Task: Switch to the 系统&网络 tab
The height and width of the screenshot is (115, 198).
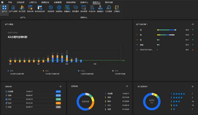Action: click(x=71, y=2)
